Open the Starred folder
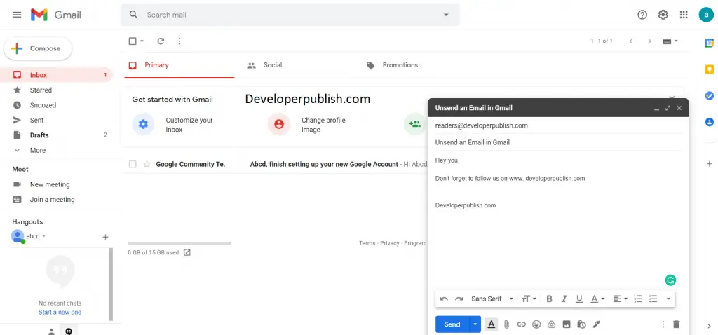The height and width of the screenshot is (335, 718). click(x=57, y=90)
